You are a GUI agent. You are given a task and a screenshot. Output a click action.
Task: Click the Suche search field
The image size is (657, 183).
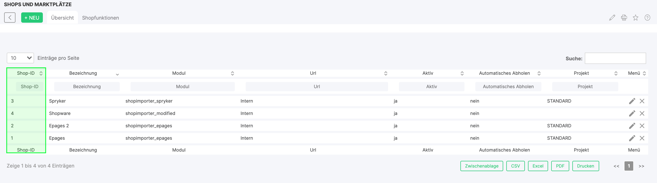coord(615,58)
